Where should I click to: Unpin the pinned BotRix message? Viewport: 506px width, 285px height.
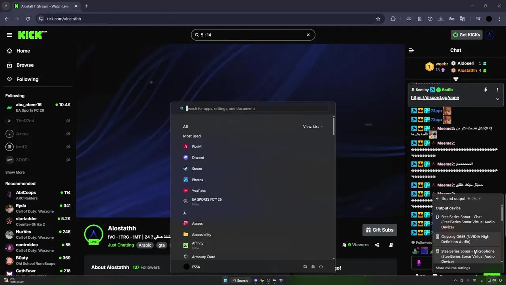coord(485,90)
